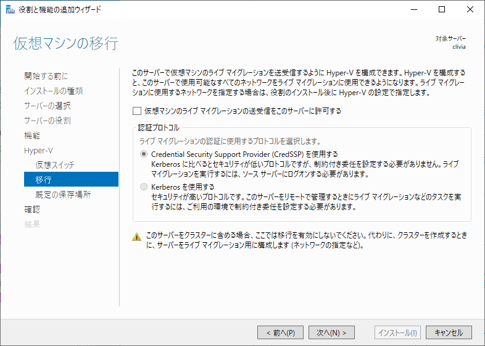Enable live migration checkbox for this server
Viewport: 485px width, 346px height.
pyautogui.click(x=137, y=111)
